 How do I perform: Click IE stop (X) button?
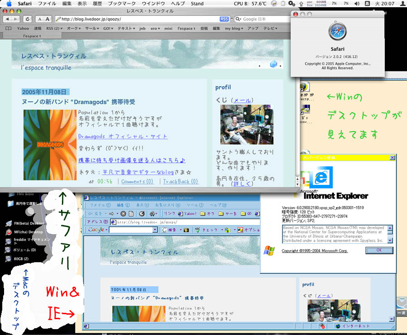(x=123, y=213)
